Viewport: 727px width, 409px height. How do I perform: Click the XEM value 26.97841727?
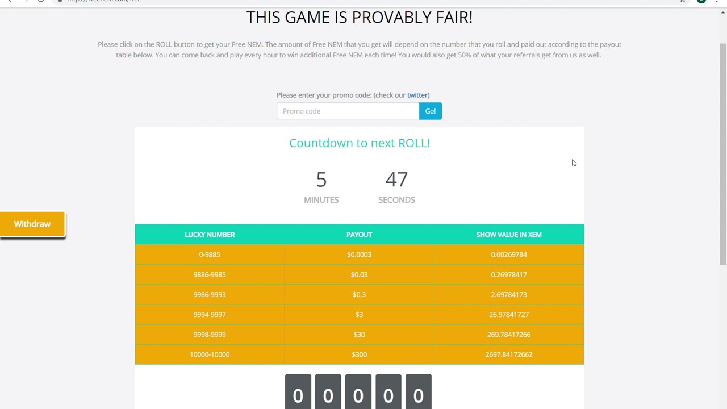click(x=509, y=314)
